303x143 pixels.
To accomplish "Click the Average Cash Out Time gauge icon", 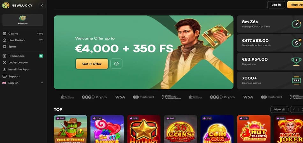I will pyautogui.click(x=296, y=24).
